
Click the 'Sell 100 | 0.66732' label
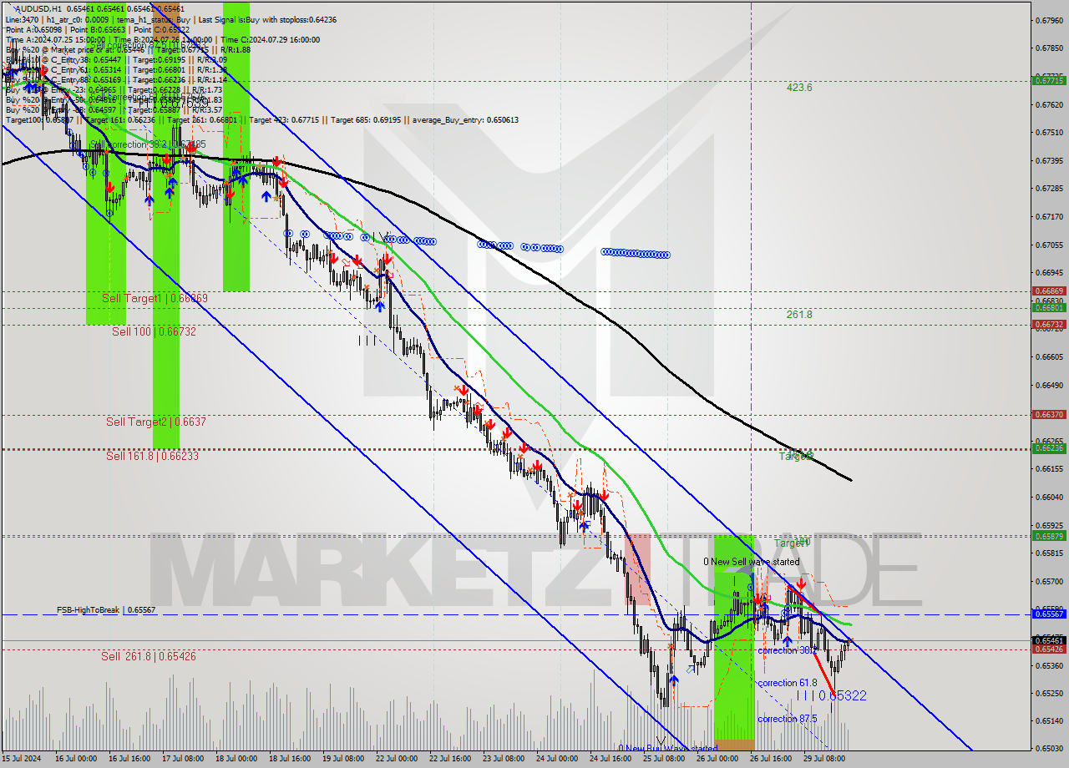pyautogui.click(x=154, y=331)
